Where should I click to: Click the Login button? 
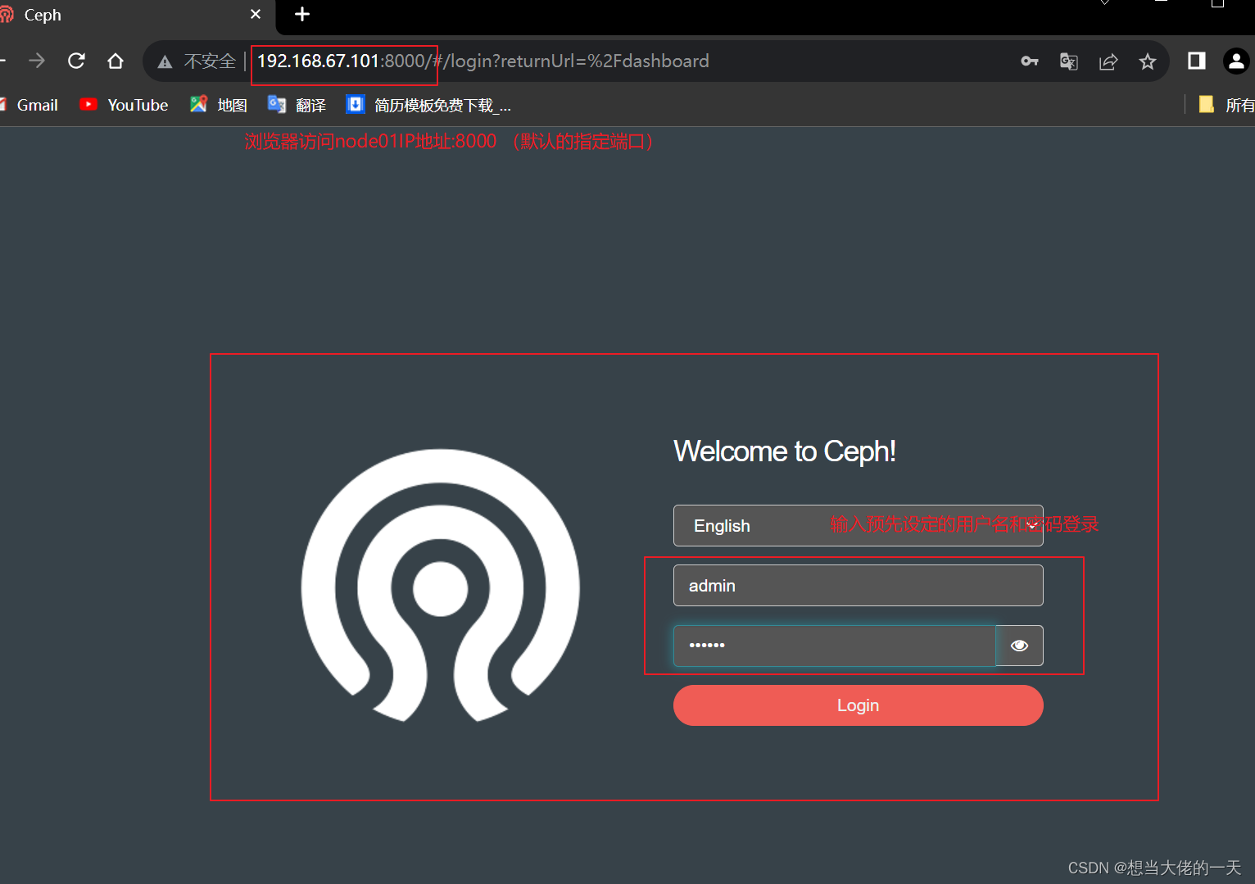tap(858, 705)
